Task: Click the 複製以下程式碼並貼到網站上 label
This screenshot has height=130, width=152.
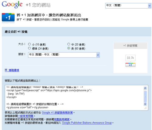Action: [22, 81]
